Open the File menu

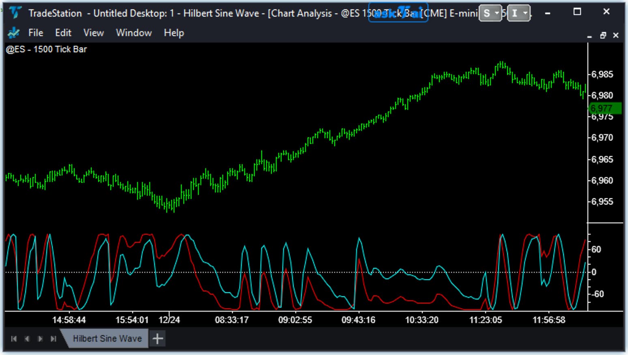tap(35, 33)
